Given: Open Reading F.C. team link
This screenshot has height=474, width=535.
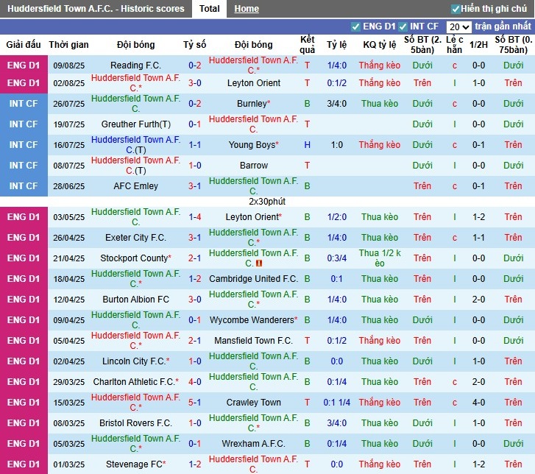Looking at the screenshot, I should click(x=135, y=66).
